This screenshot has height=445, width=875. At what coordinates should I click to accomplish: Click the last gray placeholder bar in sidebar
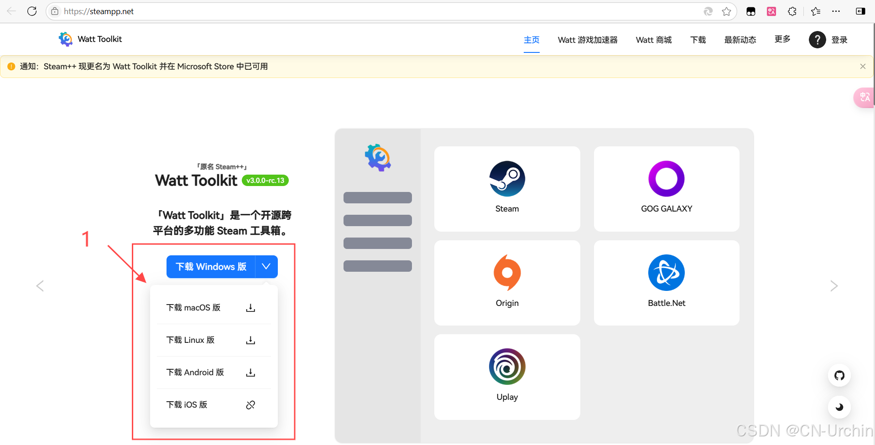tap(378, 266)
